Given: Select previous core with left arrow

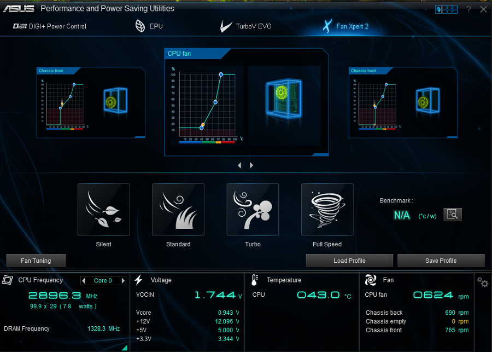Looking at the screenshot, I should point(84,280).
